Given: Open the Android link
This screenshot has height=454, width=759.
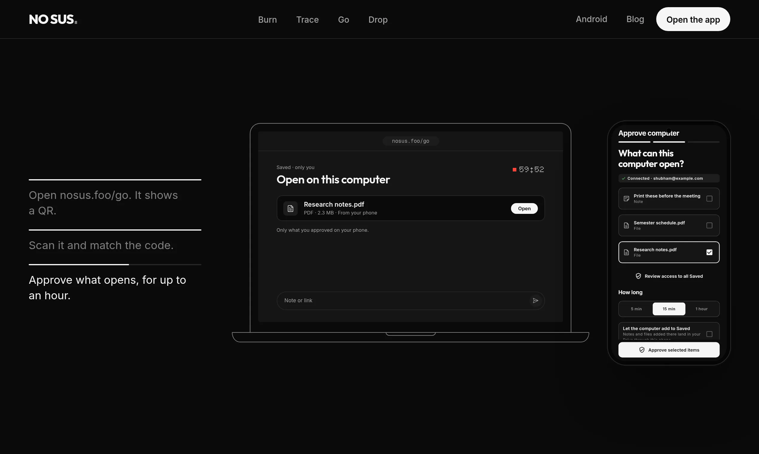Looking at the screenshot, I should (x=591, y=19).
